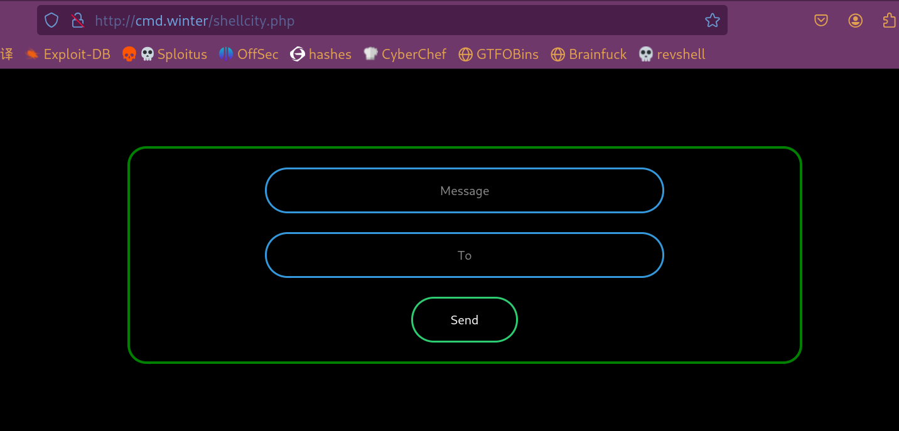Open the Exploit-DB bookmark
Viewport: 899px width, 431px height.
[68, 55]
